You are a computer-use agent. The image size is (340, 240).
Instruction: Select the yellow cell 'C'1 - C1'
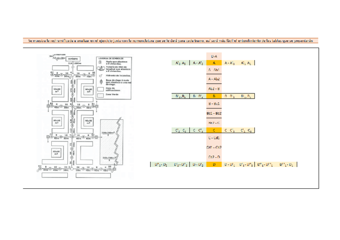[246, 130]
